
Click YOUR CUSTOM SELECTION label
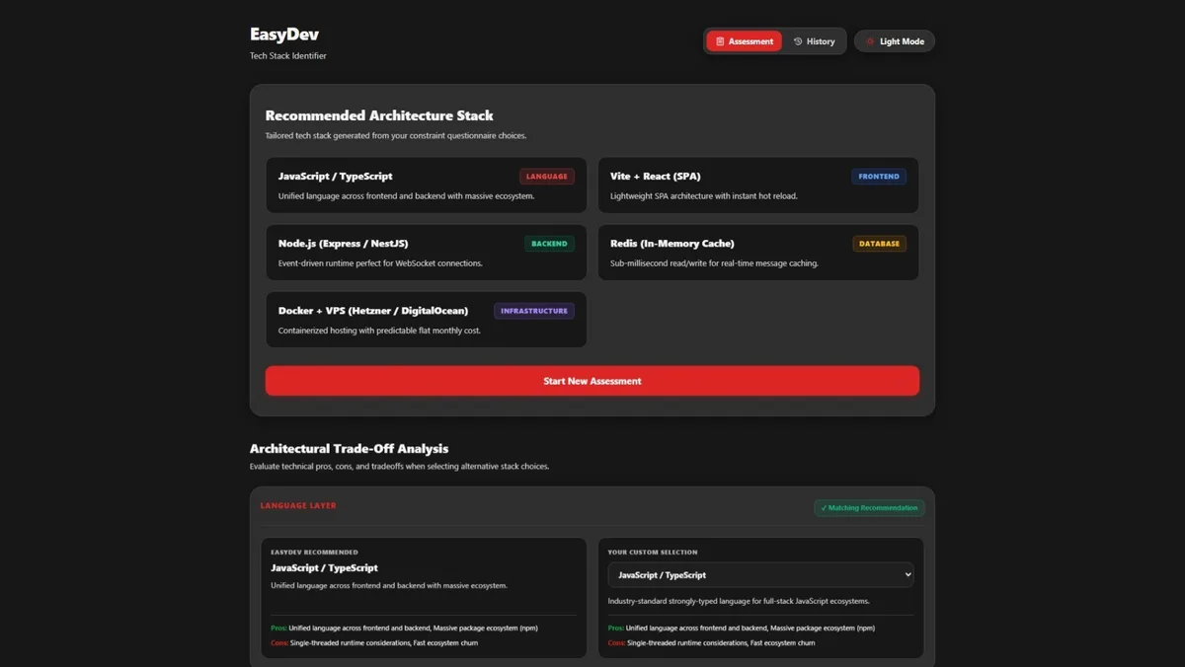point(653,553)
